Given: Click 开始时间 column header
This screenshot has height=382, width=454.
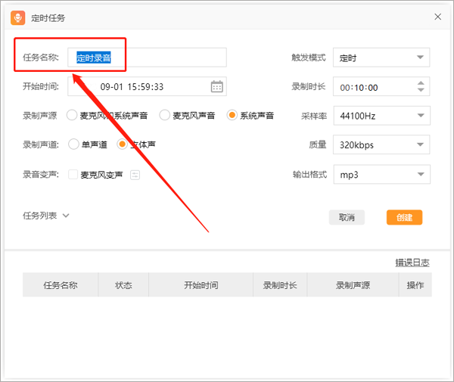Looking at the screenshot, I should coord(201,285).
